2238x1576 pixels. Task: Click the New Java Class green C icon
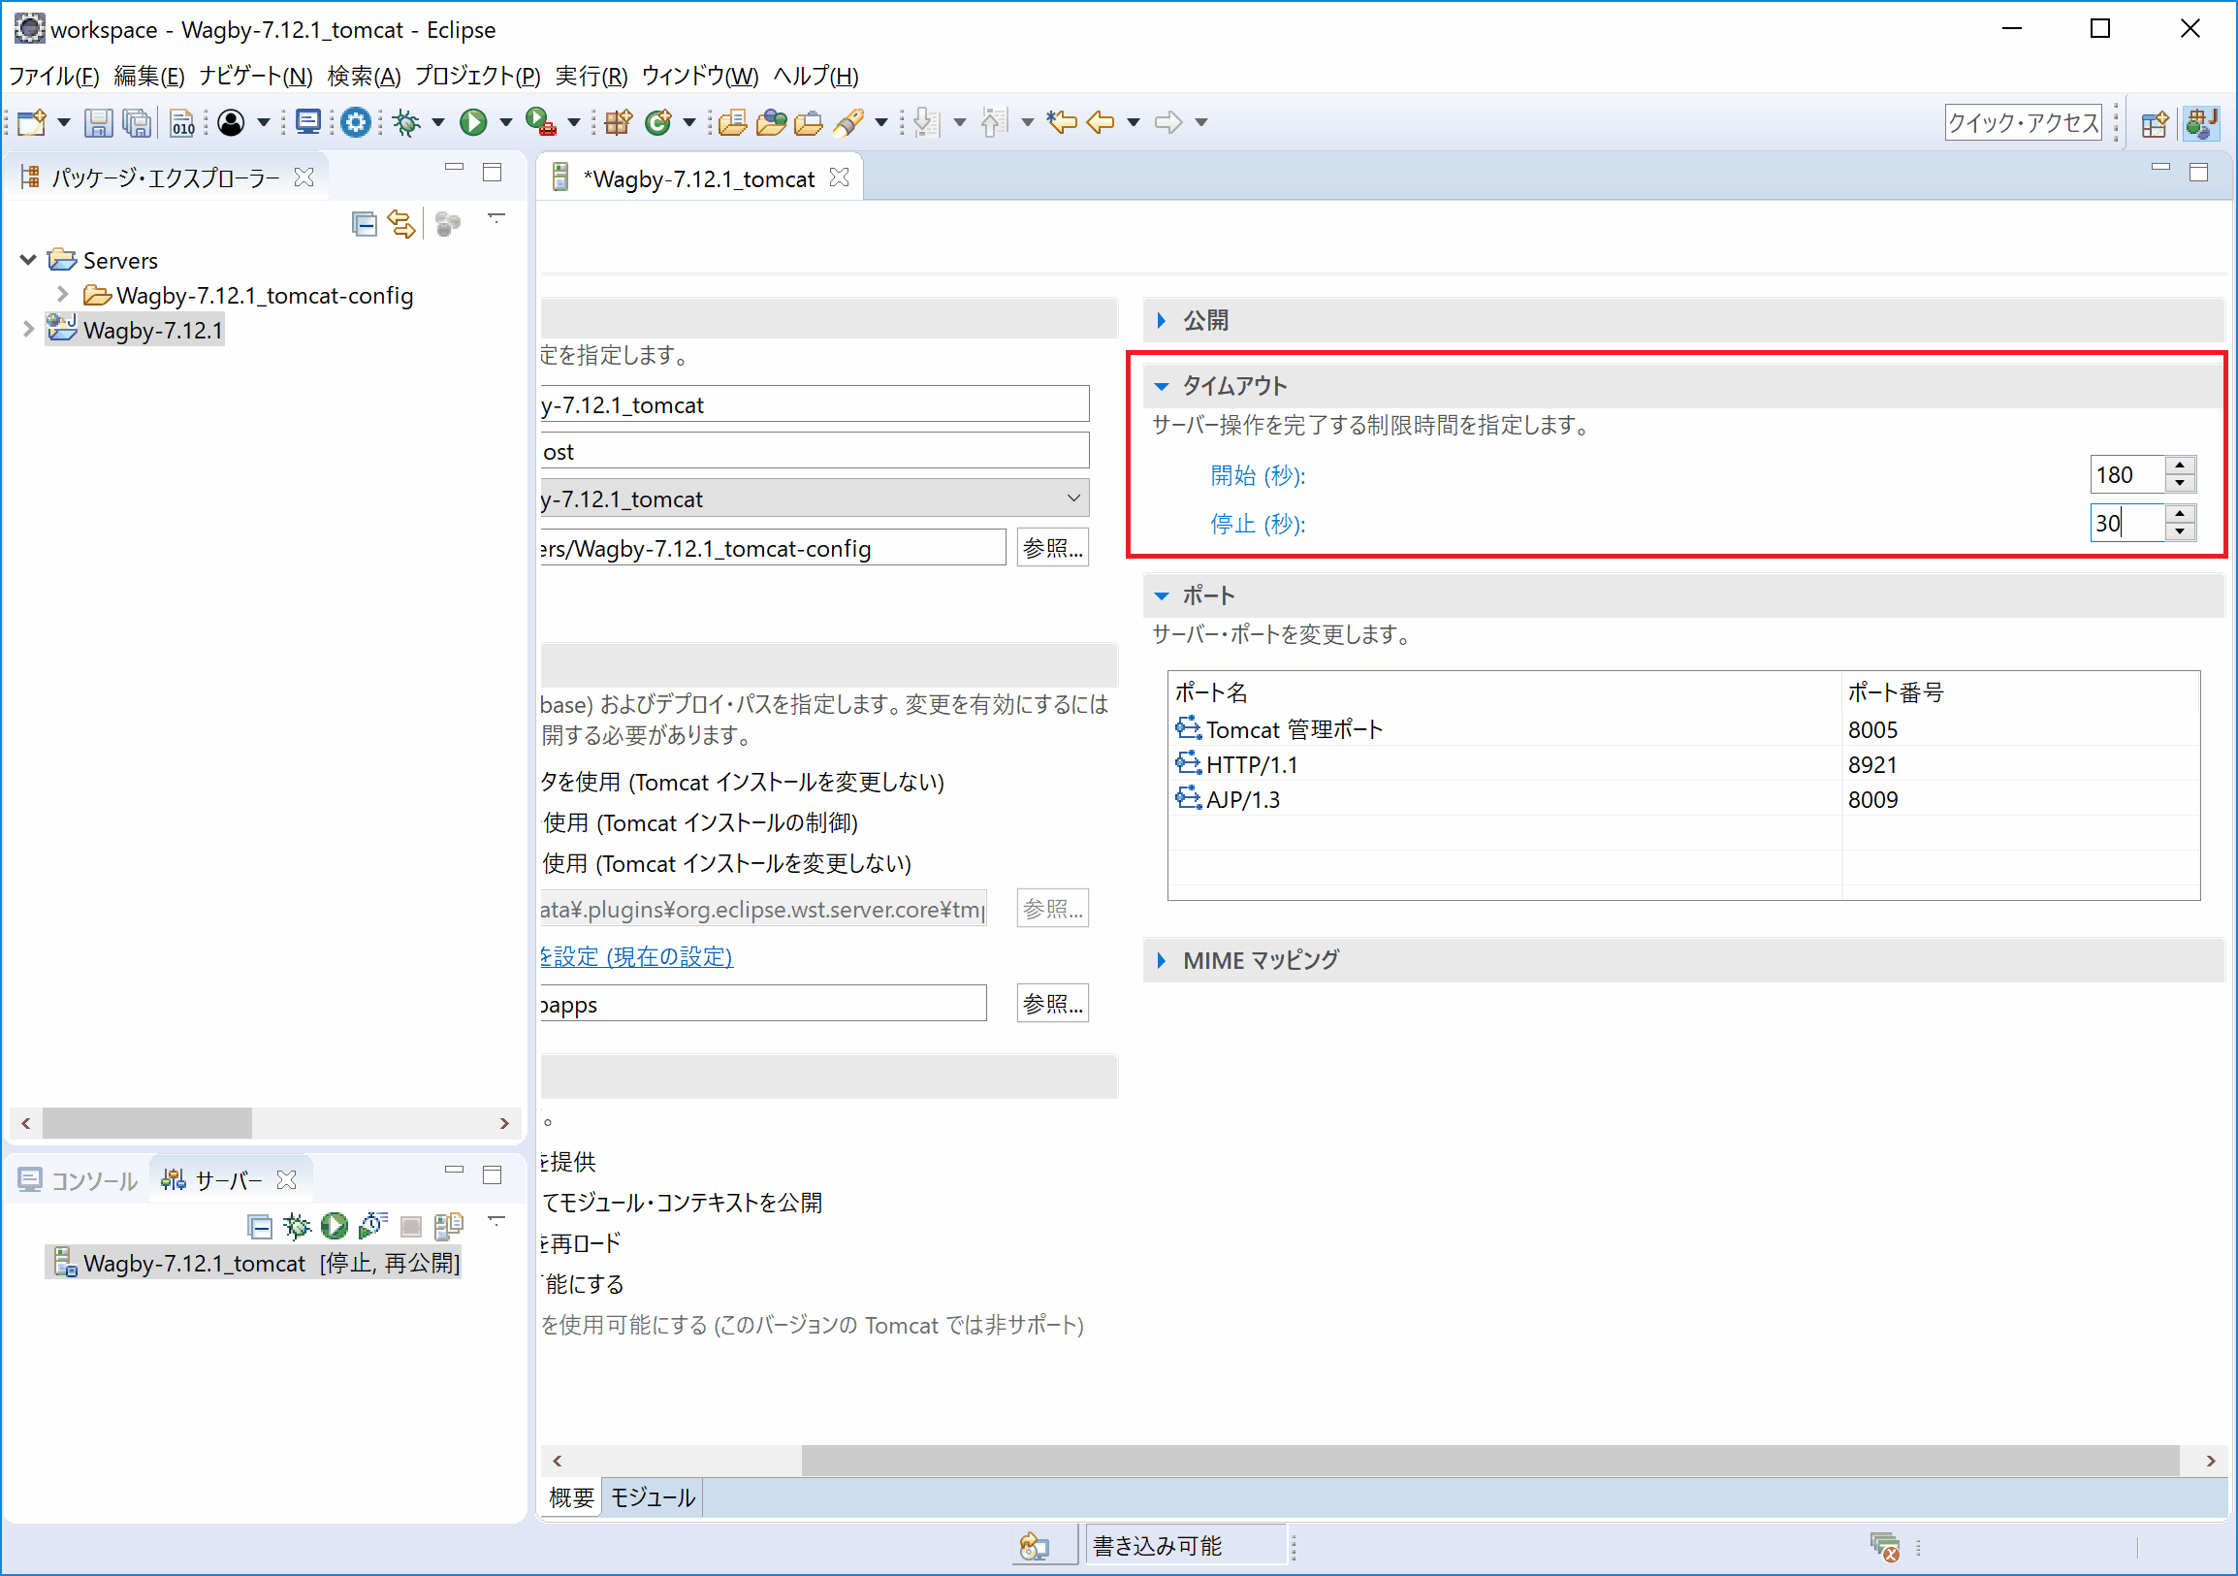point(659,123)
